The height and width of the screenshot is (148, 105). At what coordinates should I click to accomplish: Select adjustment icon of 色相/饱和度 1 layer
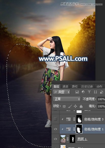[x=68, y=129]
